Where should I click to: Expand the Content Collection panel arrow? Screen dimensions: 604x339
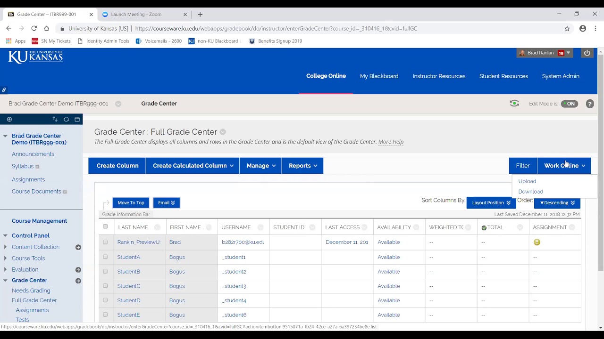[5, 247]
